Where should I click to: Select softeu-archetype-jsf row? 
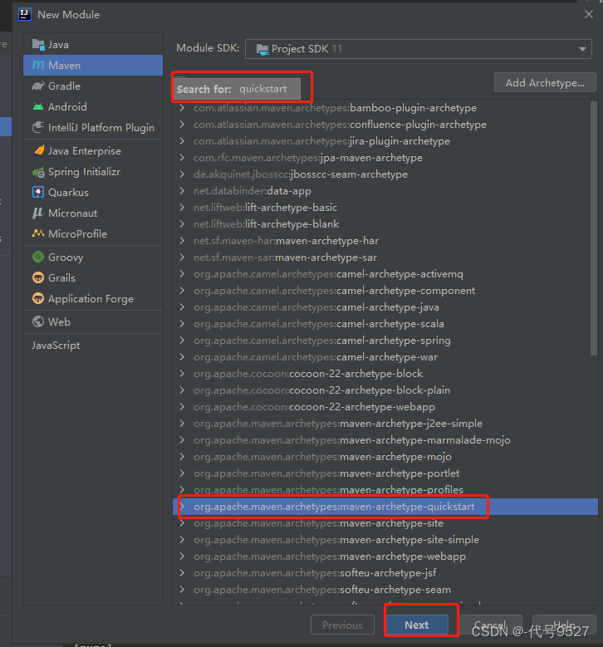pos(385,573)
